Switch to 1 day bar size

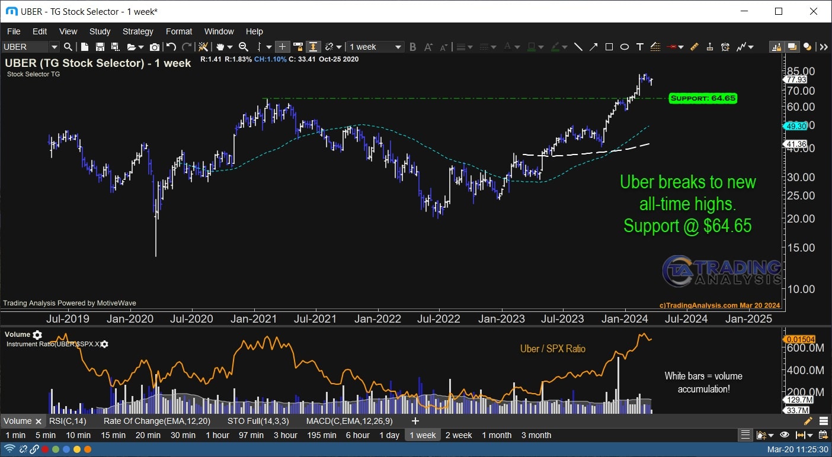click(389, 435)
